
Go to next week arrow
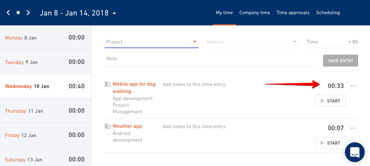point(28,13)
